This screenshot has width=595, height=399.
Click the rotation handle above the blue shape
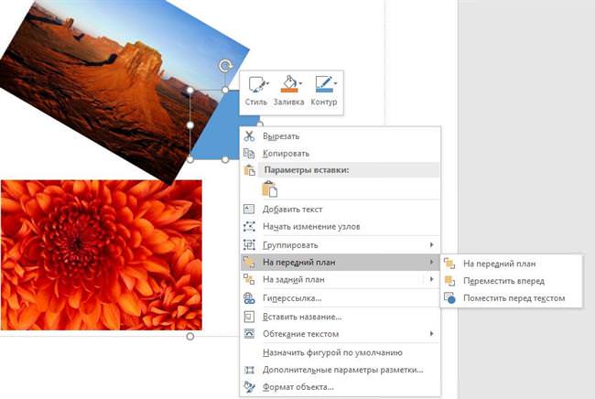click(x=225, y=66)
